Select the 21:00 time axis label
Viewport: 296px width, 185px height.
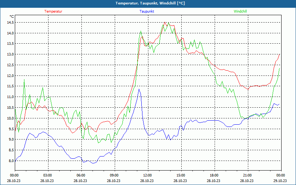[247, 175]
